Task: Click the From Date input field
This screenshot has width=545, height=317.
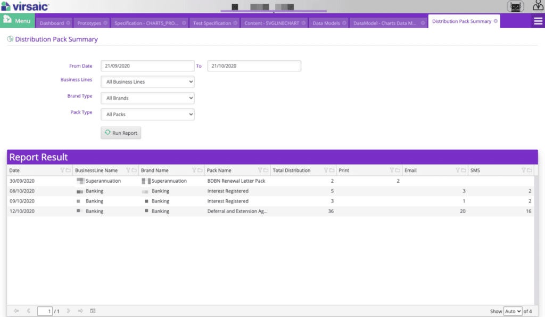Action: (x=147, y=66)
